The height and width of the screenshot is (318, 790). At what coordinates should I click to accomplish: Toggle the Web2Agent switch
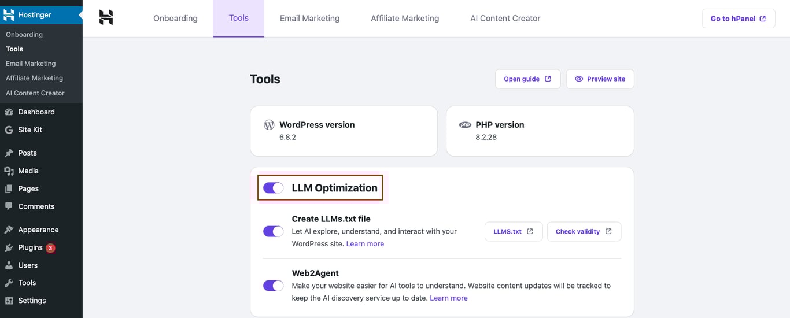pyautogui.click(x=273, y=286)
